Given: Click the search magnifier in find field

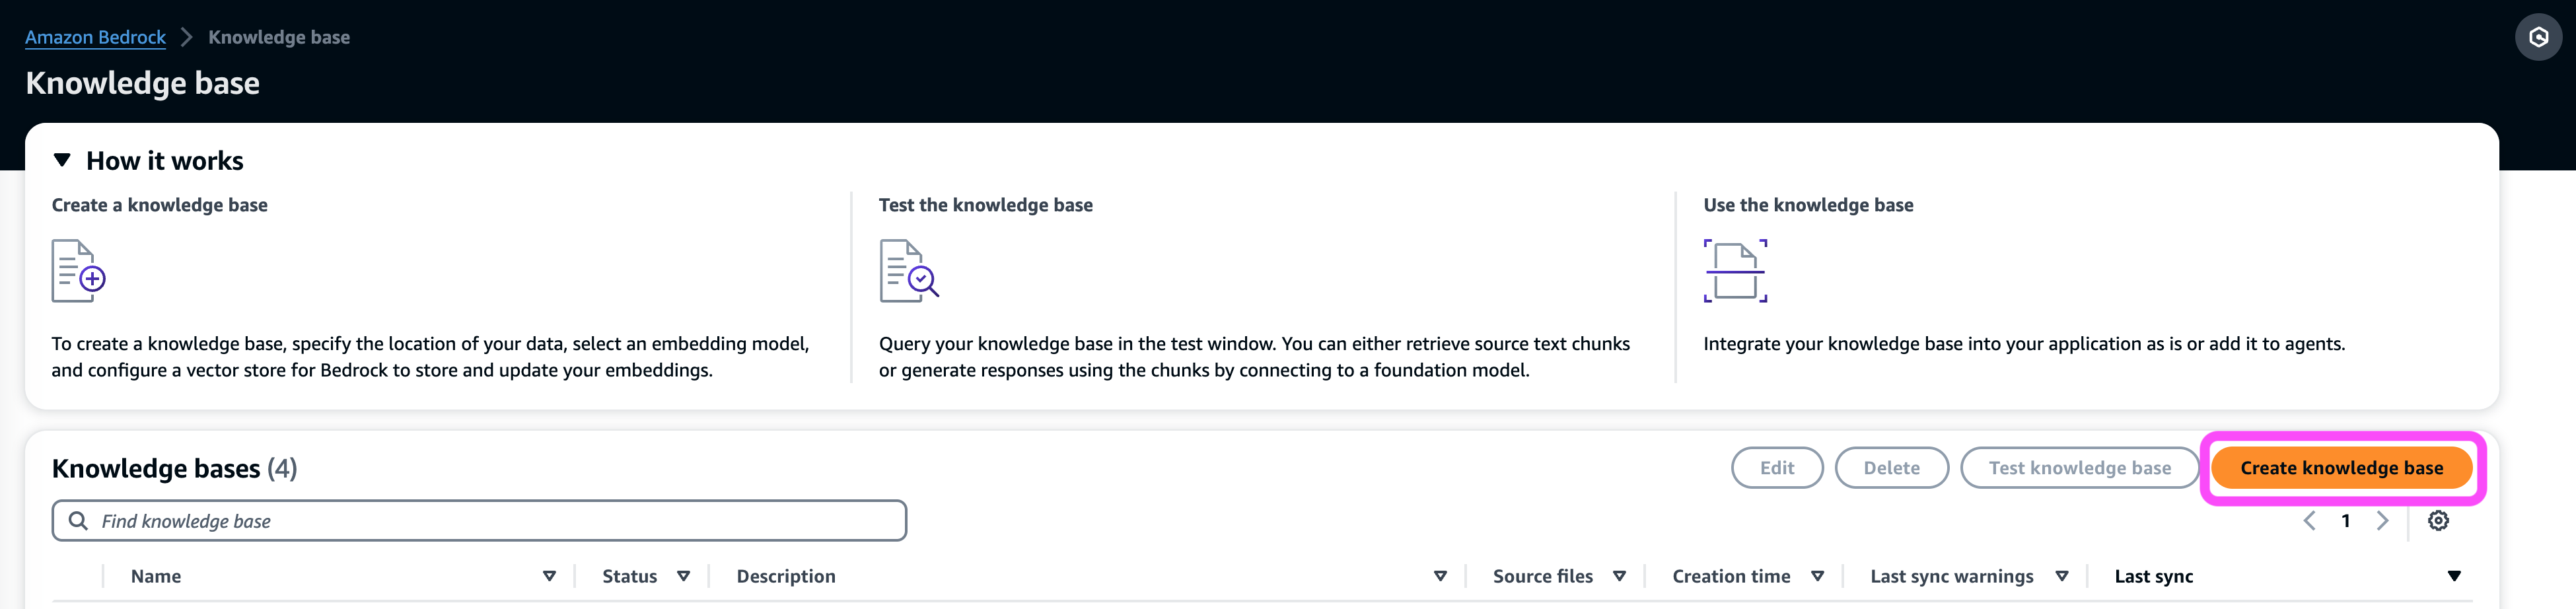Looking at the screenshot, I should [78, 521].
